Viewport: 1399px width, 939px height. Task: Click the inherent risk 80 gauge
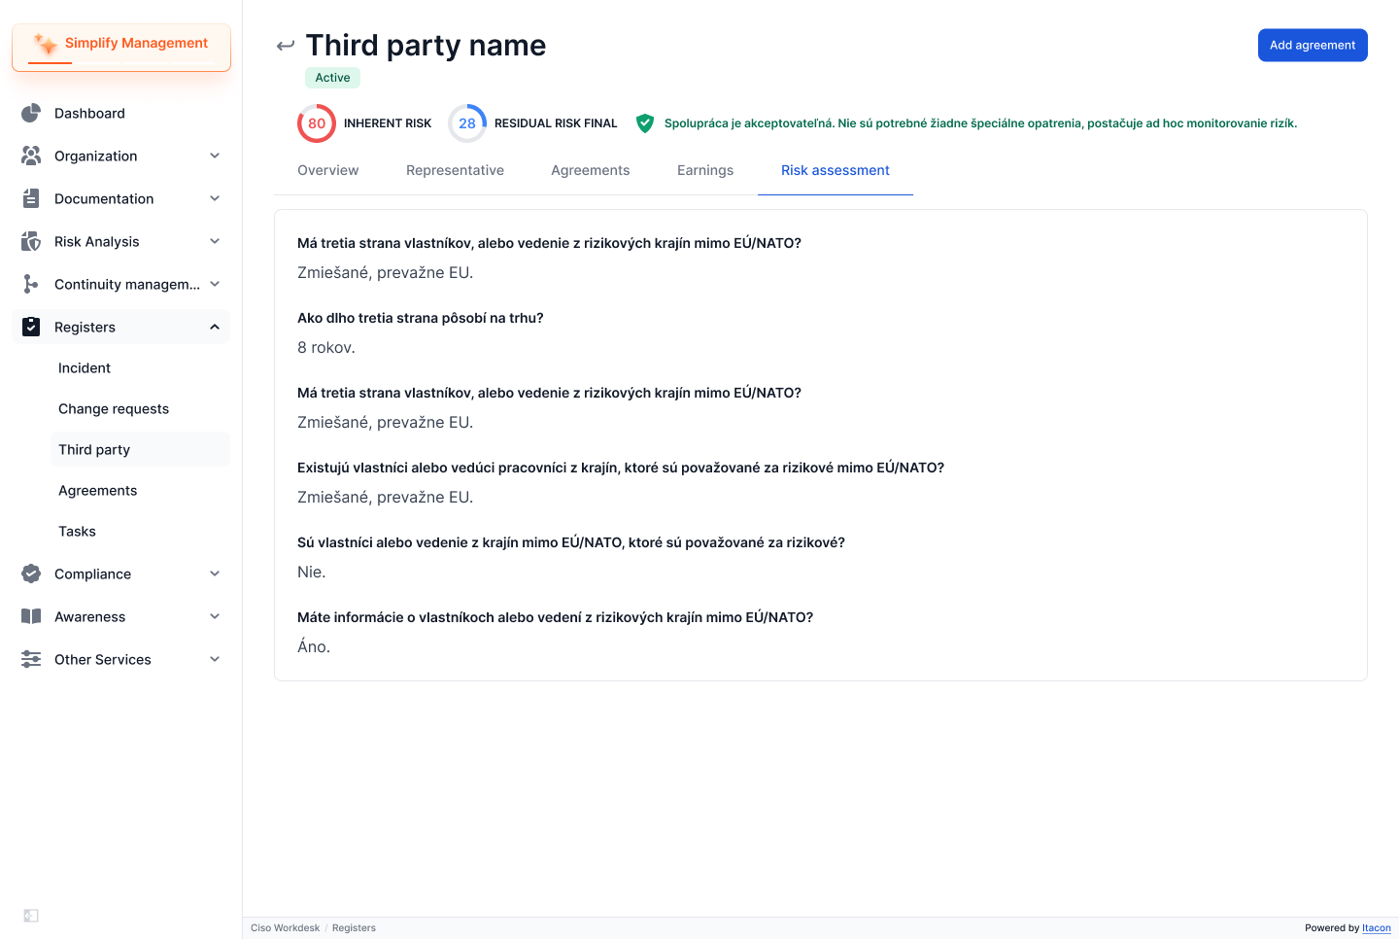(x=317, y=123)
